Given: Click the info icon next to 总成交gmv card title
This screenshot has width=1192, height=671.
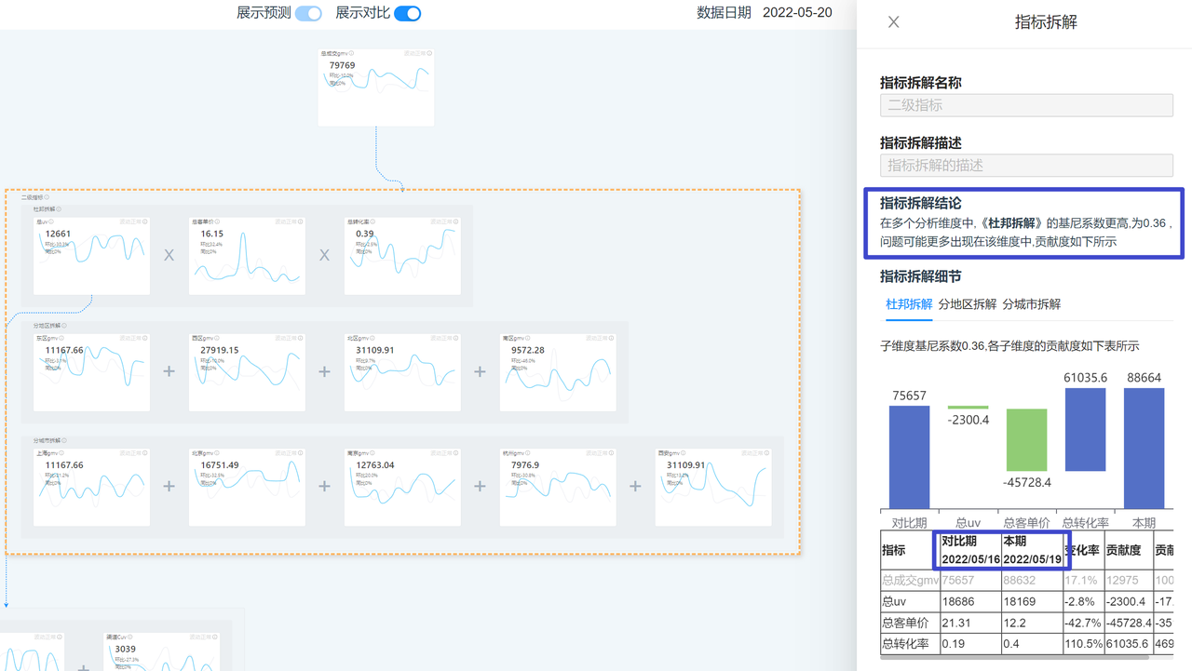Looking at the screenshot, I should click(351, 54).
